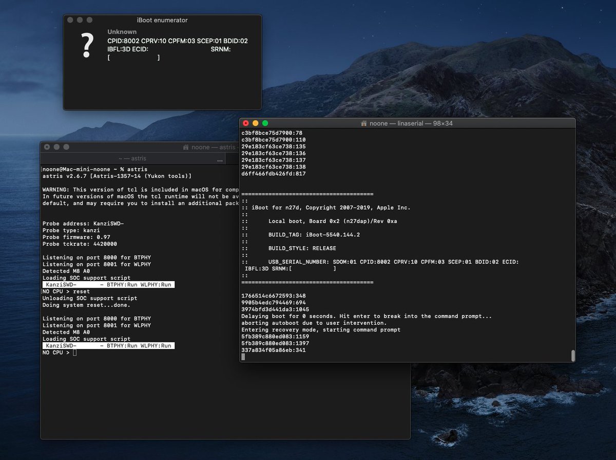The image size is (616, 460).
Task: Click 'Probe tckrate: 4420000' line
Action: tap(80, 244)
